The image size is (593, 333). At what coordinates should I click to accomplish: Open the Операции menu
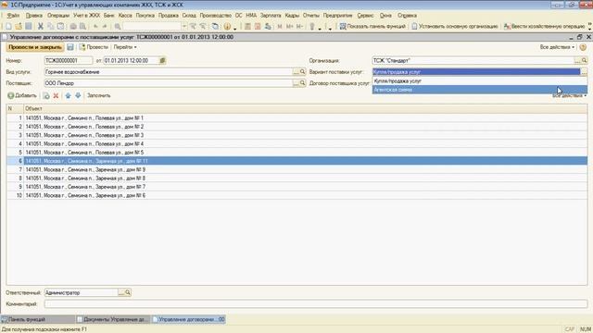click(58, 16)
